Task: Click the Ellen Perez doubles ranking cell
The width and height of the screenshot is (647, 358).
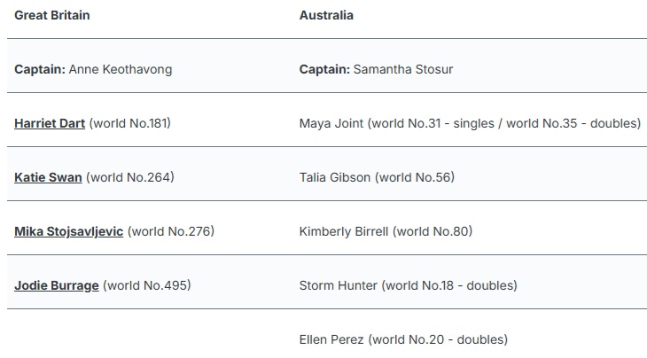Action: coord(470,334)
